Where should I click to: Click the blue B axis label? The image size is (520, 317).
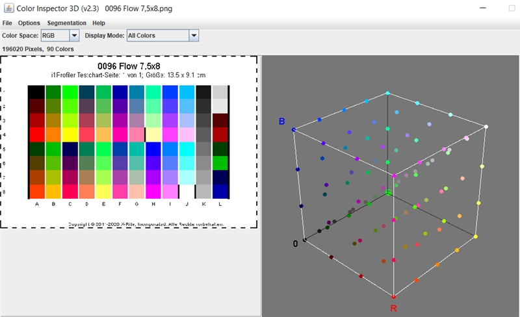tap(282, 121)
